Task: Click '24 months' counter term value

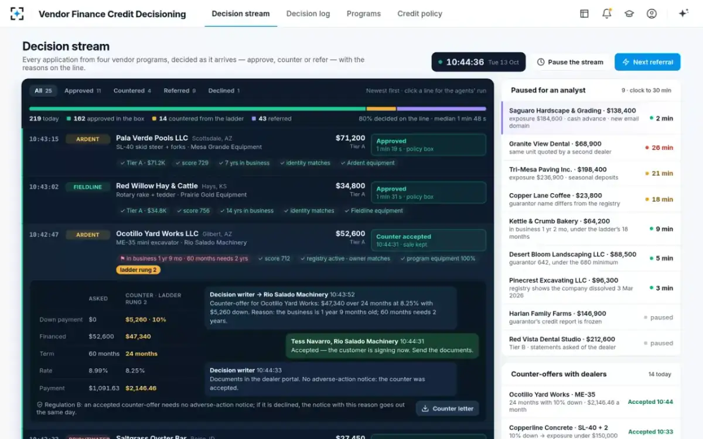Action: 141,354
